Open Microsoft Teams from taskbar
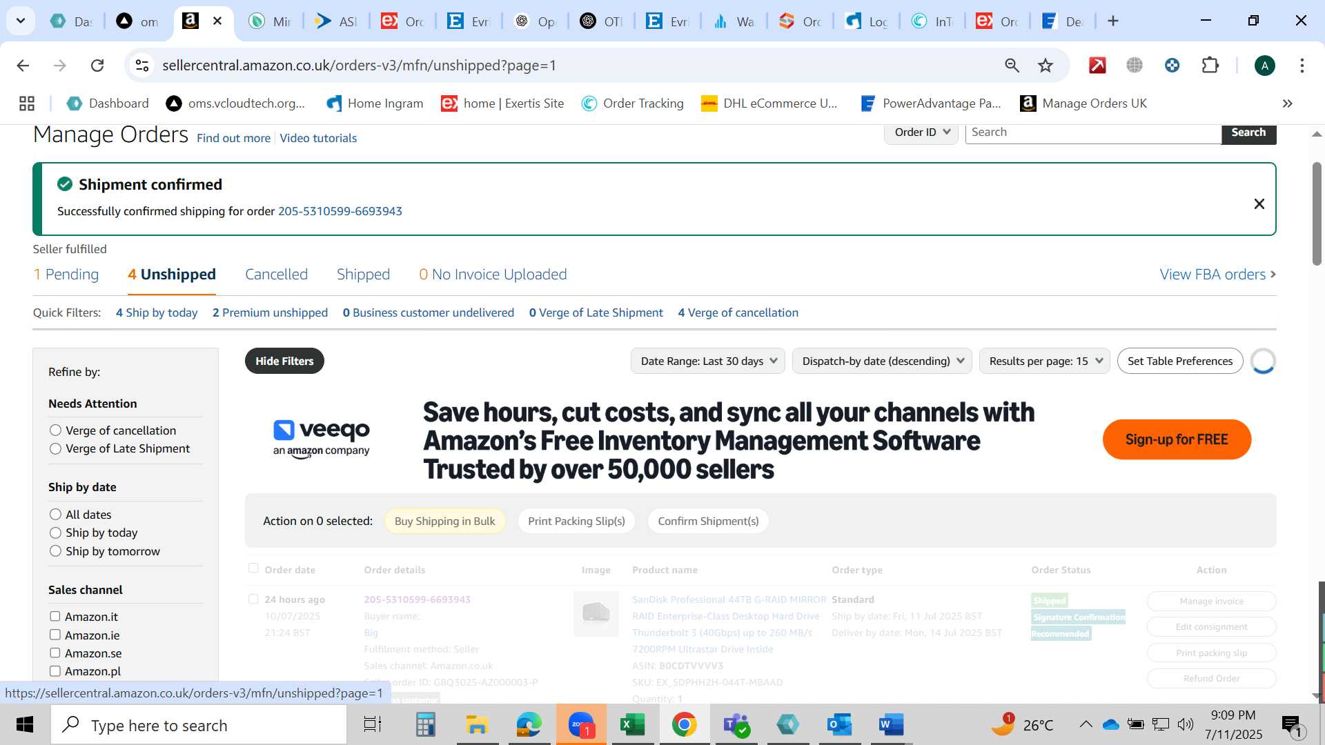The image size is (1325, 745). (736, 725)
